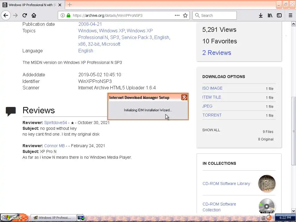The width and height of the screenshot is (296, 222).
Task: Open publication date 2008-04-21 link
Action: [90, 24]
